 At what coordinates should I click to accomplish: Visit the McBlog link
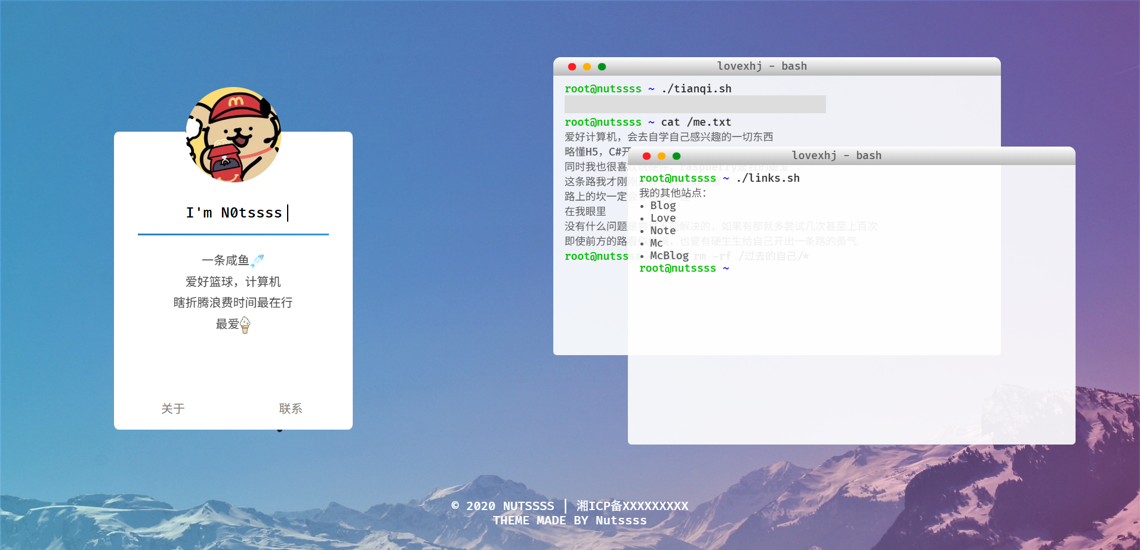669,256
